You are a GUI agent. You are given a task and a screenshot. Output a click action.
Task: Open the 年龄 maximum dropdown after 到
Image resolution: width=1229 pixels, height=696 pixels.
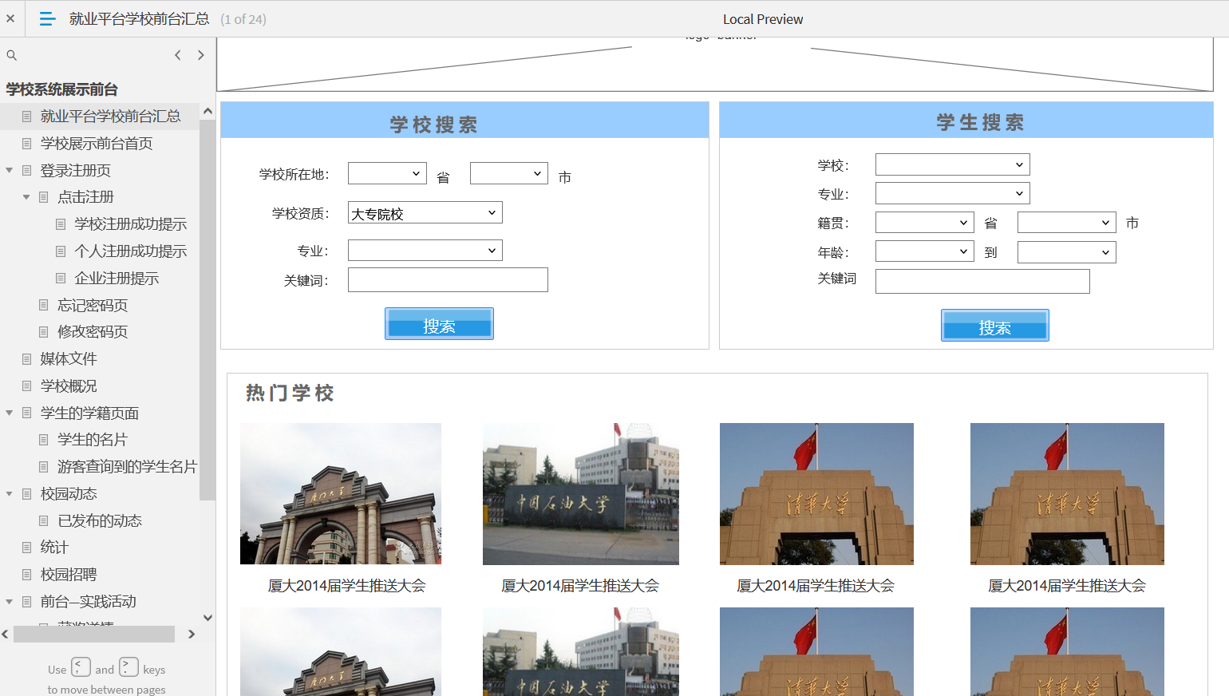(x=1067, y=252)
